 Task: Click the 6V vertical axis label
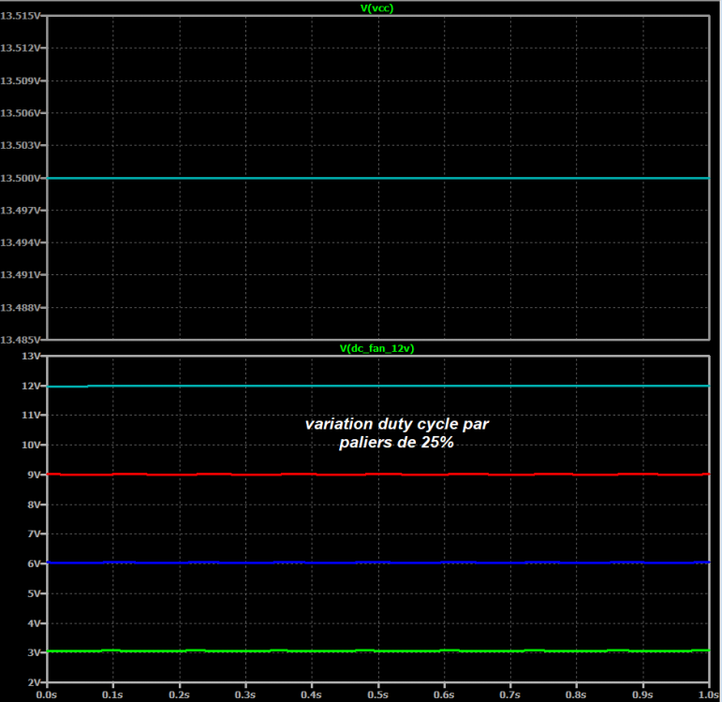tap(34, 563)
